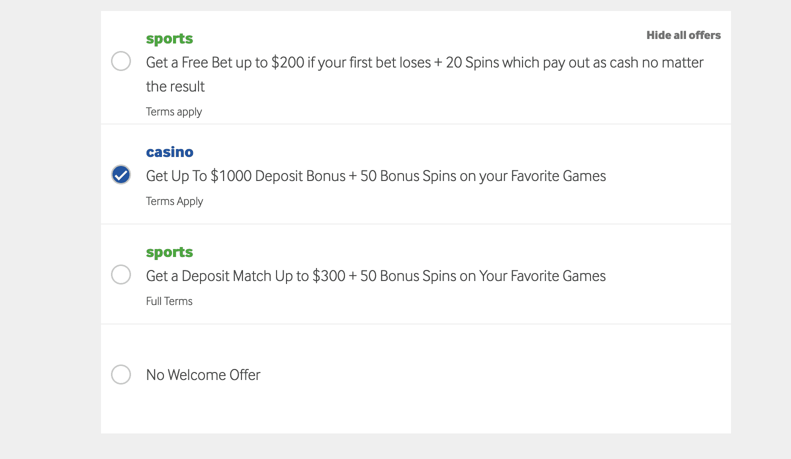Hide all offers

683,35
